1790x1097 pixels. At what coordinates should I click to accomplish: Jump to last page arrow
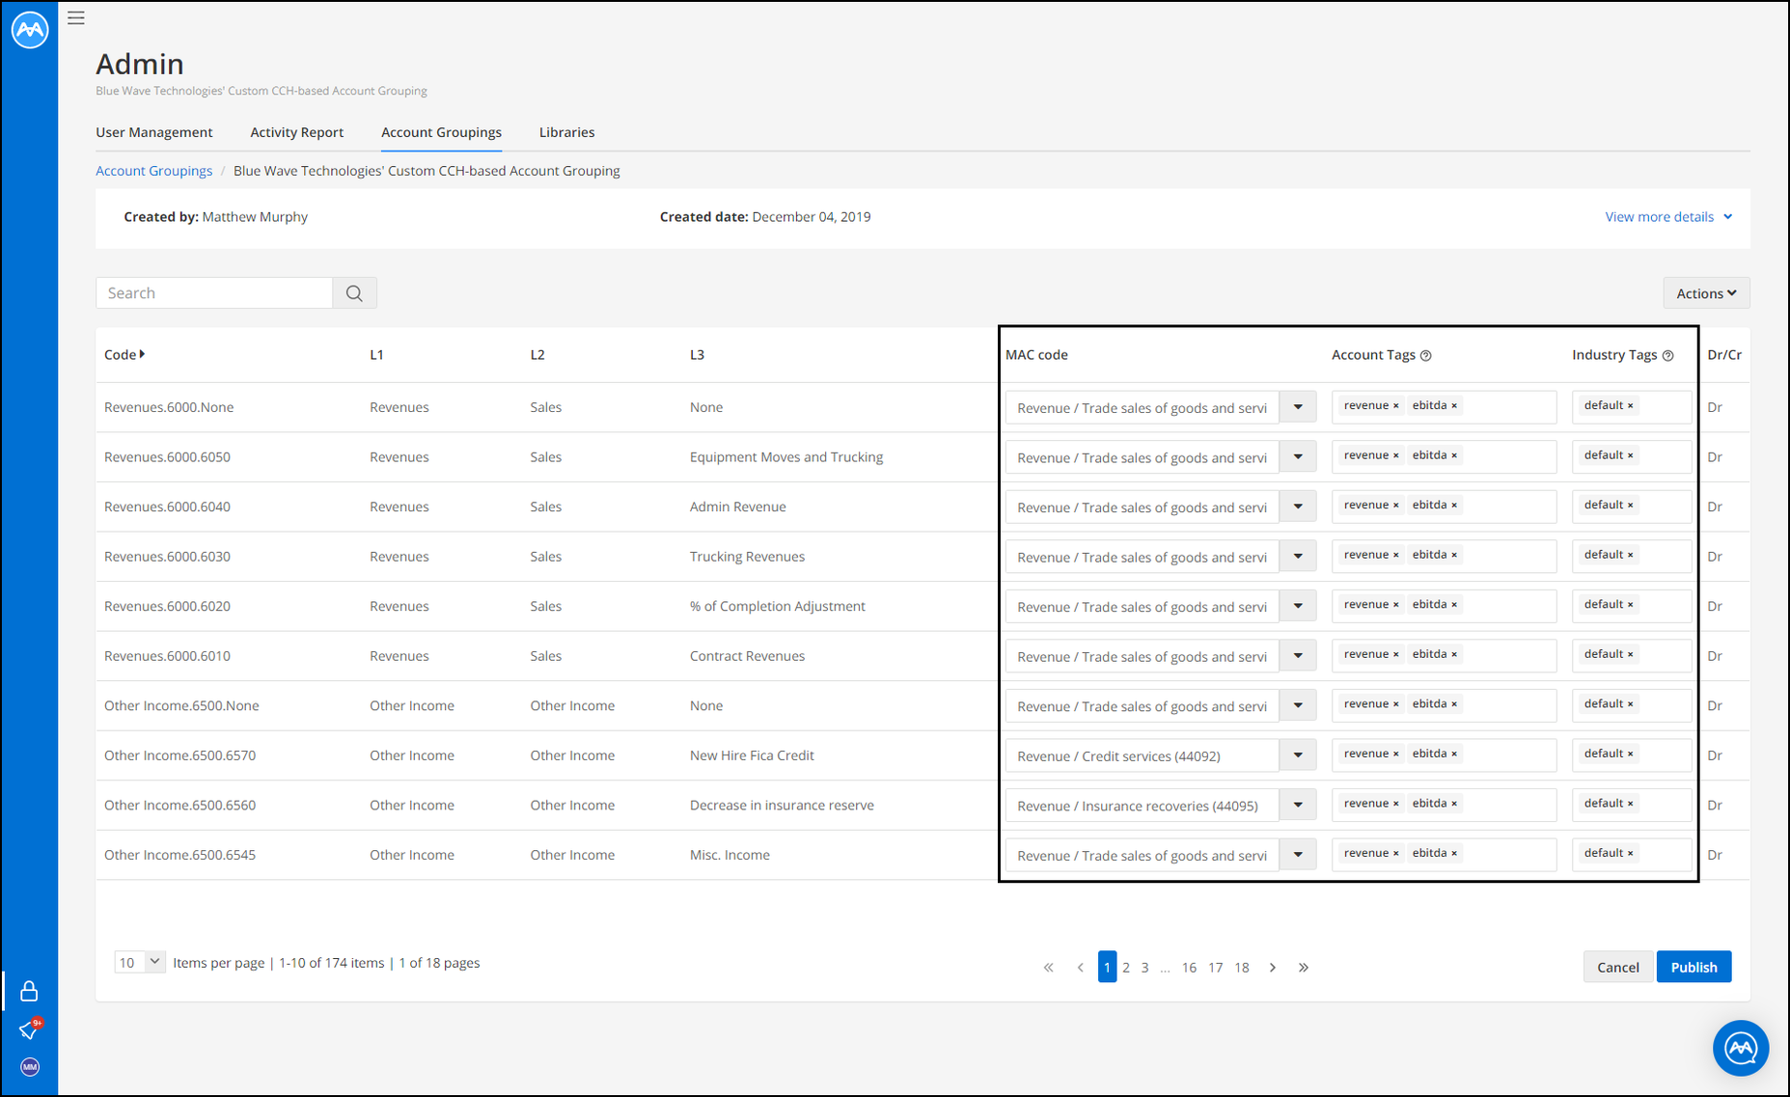click(x=1304, y=968)
